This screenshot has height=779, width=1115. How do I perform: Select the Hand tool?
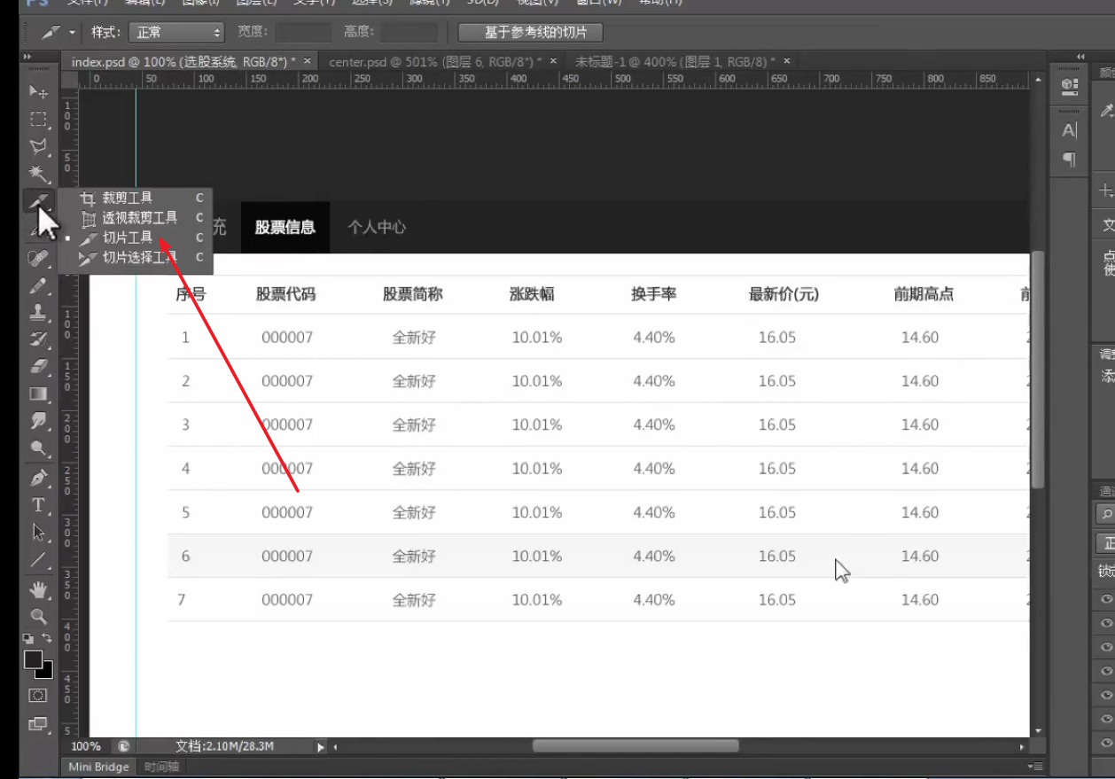click(38, 589)
